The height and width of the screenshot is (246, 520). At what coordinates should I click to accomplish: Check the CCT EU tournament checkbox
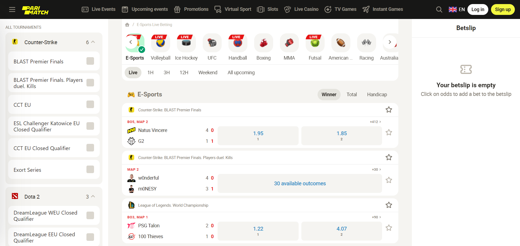tap(90, 105)
